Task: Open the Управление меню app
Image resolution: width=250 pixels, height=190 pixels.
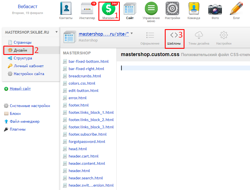Action: [151, 9]
